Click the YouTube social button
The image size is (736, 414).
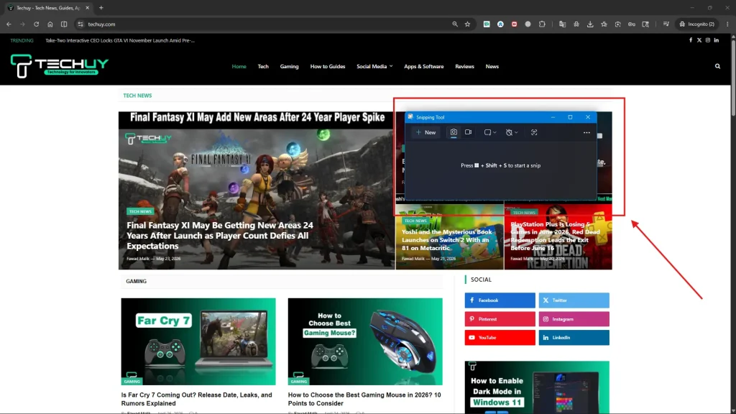pyautogui.click(x=500, y=338)
